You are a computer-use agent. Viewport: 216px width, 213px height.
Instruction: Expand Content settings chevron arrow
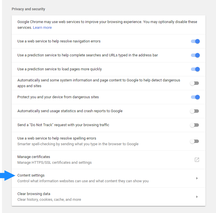pos(197,178)
